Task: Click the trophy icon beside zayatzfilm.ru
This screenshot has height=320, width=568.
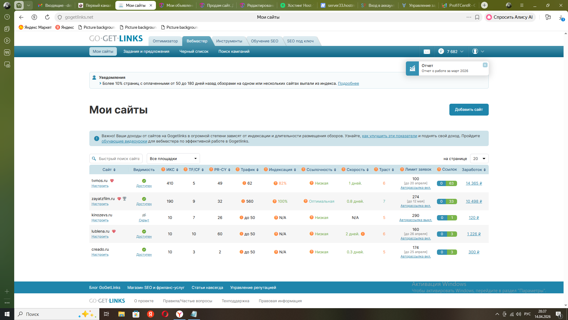Action: tap(125, 199)
